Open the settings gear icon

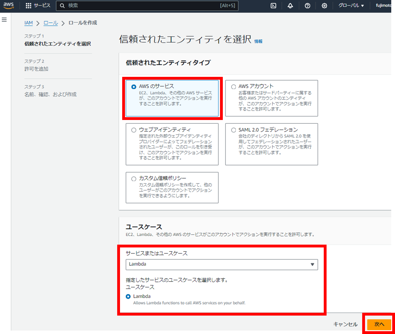[x=324, y=6]
